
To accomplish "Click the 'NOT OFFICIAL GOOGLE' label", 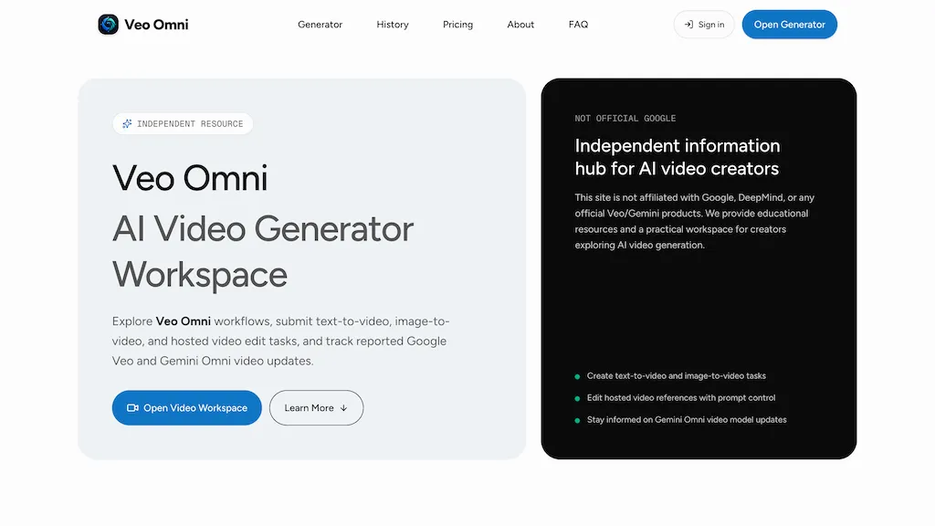I will (625, 119).
